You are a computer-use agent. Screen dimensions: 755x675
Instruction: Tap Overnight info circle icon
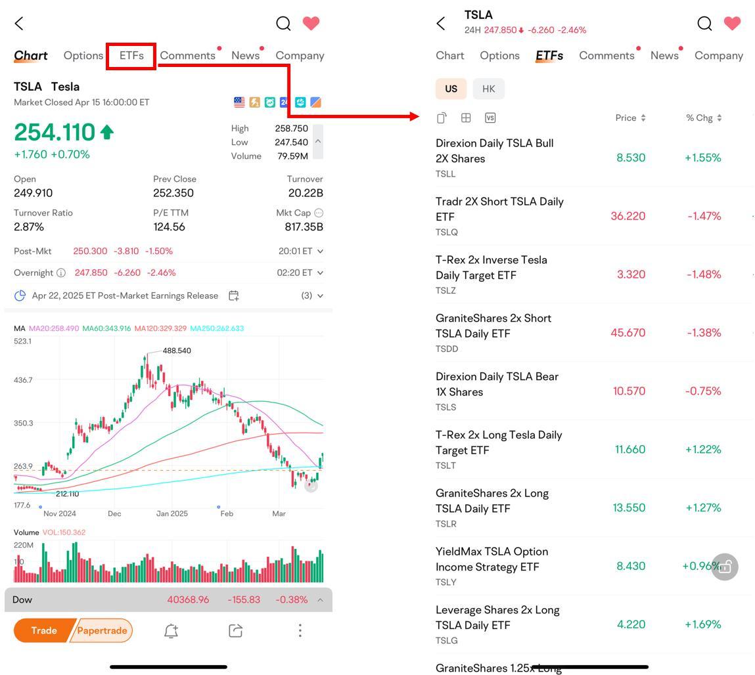[x=61, y=272]
